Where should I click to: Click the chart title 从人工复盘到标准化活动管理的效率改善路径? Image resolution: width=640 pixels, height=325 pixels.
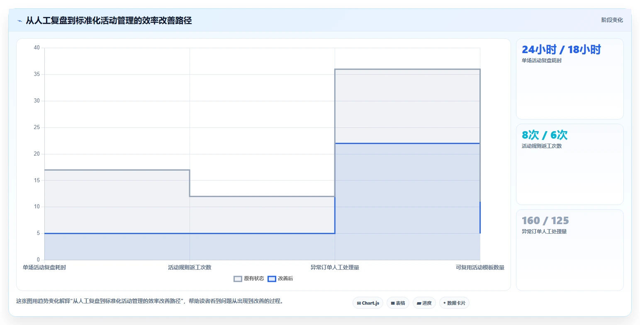109,20
